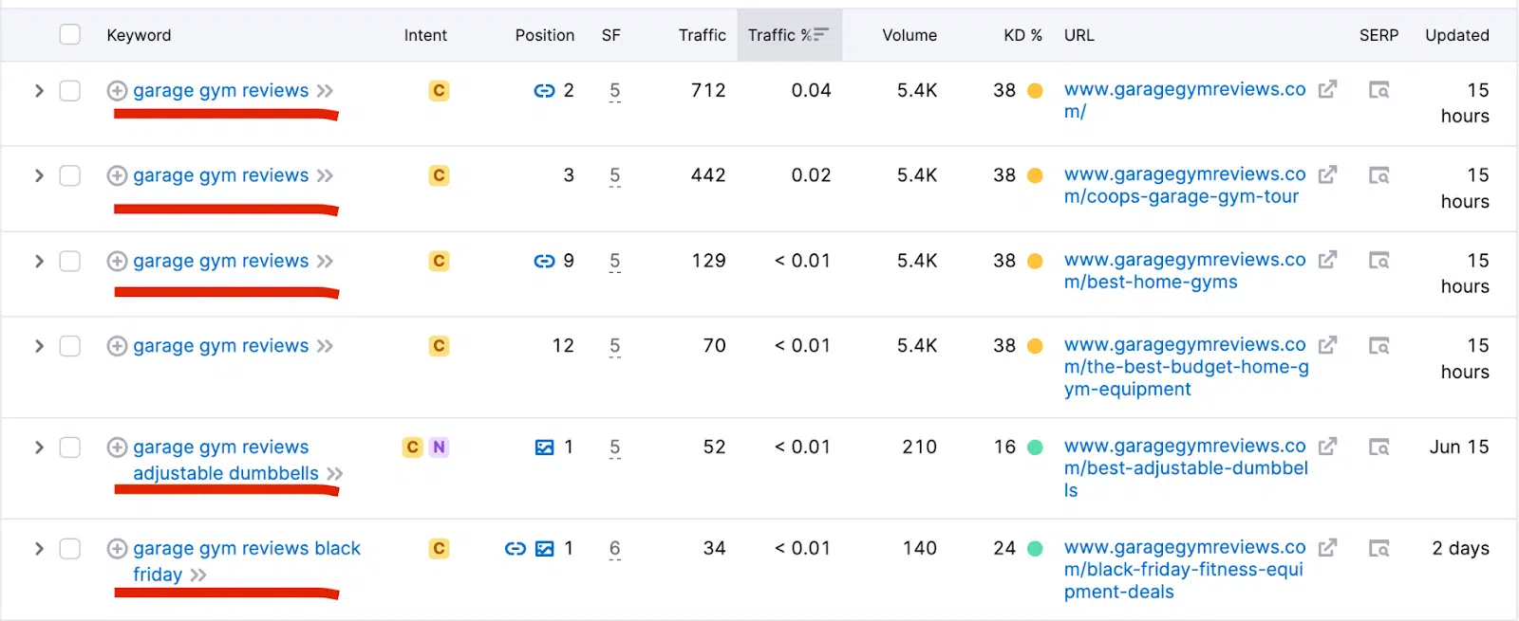Viewport: 1519px width, 621px height.
Task: Expand the garage gym reviews adjustable dumbbells row
Action: coord(39,447)
